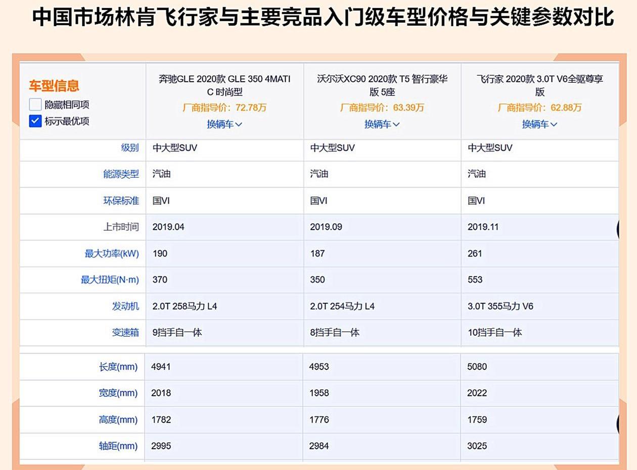This screenshot has width=637, height=470.
Task: Select the 1776 height value
Action: (319, 420)
